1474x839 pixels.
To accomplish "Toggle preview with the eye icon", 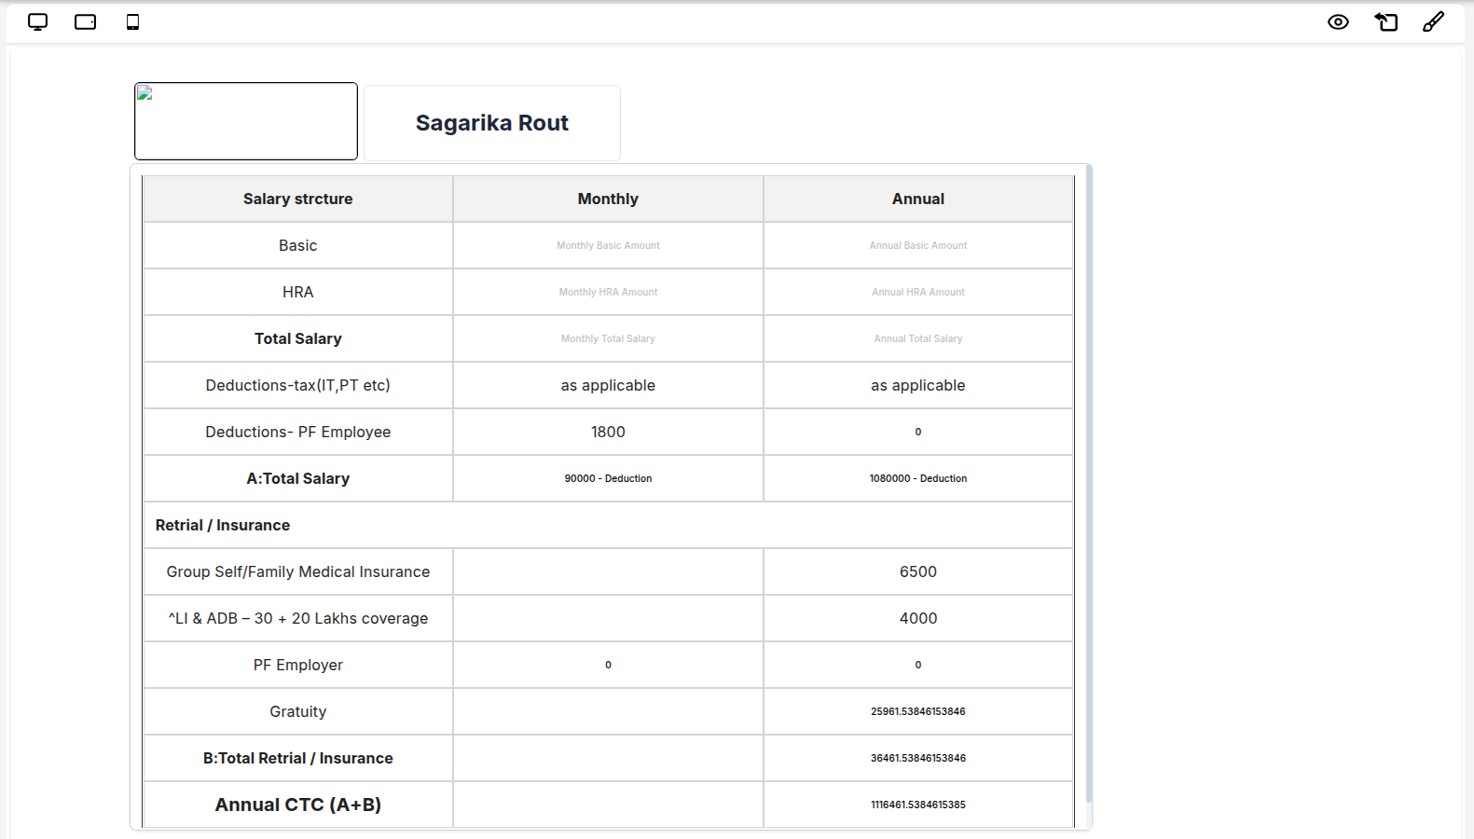I will coord(1338,22).
